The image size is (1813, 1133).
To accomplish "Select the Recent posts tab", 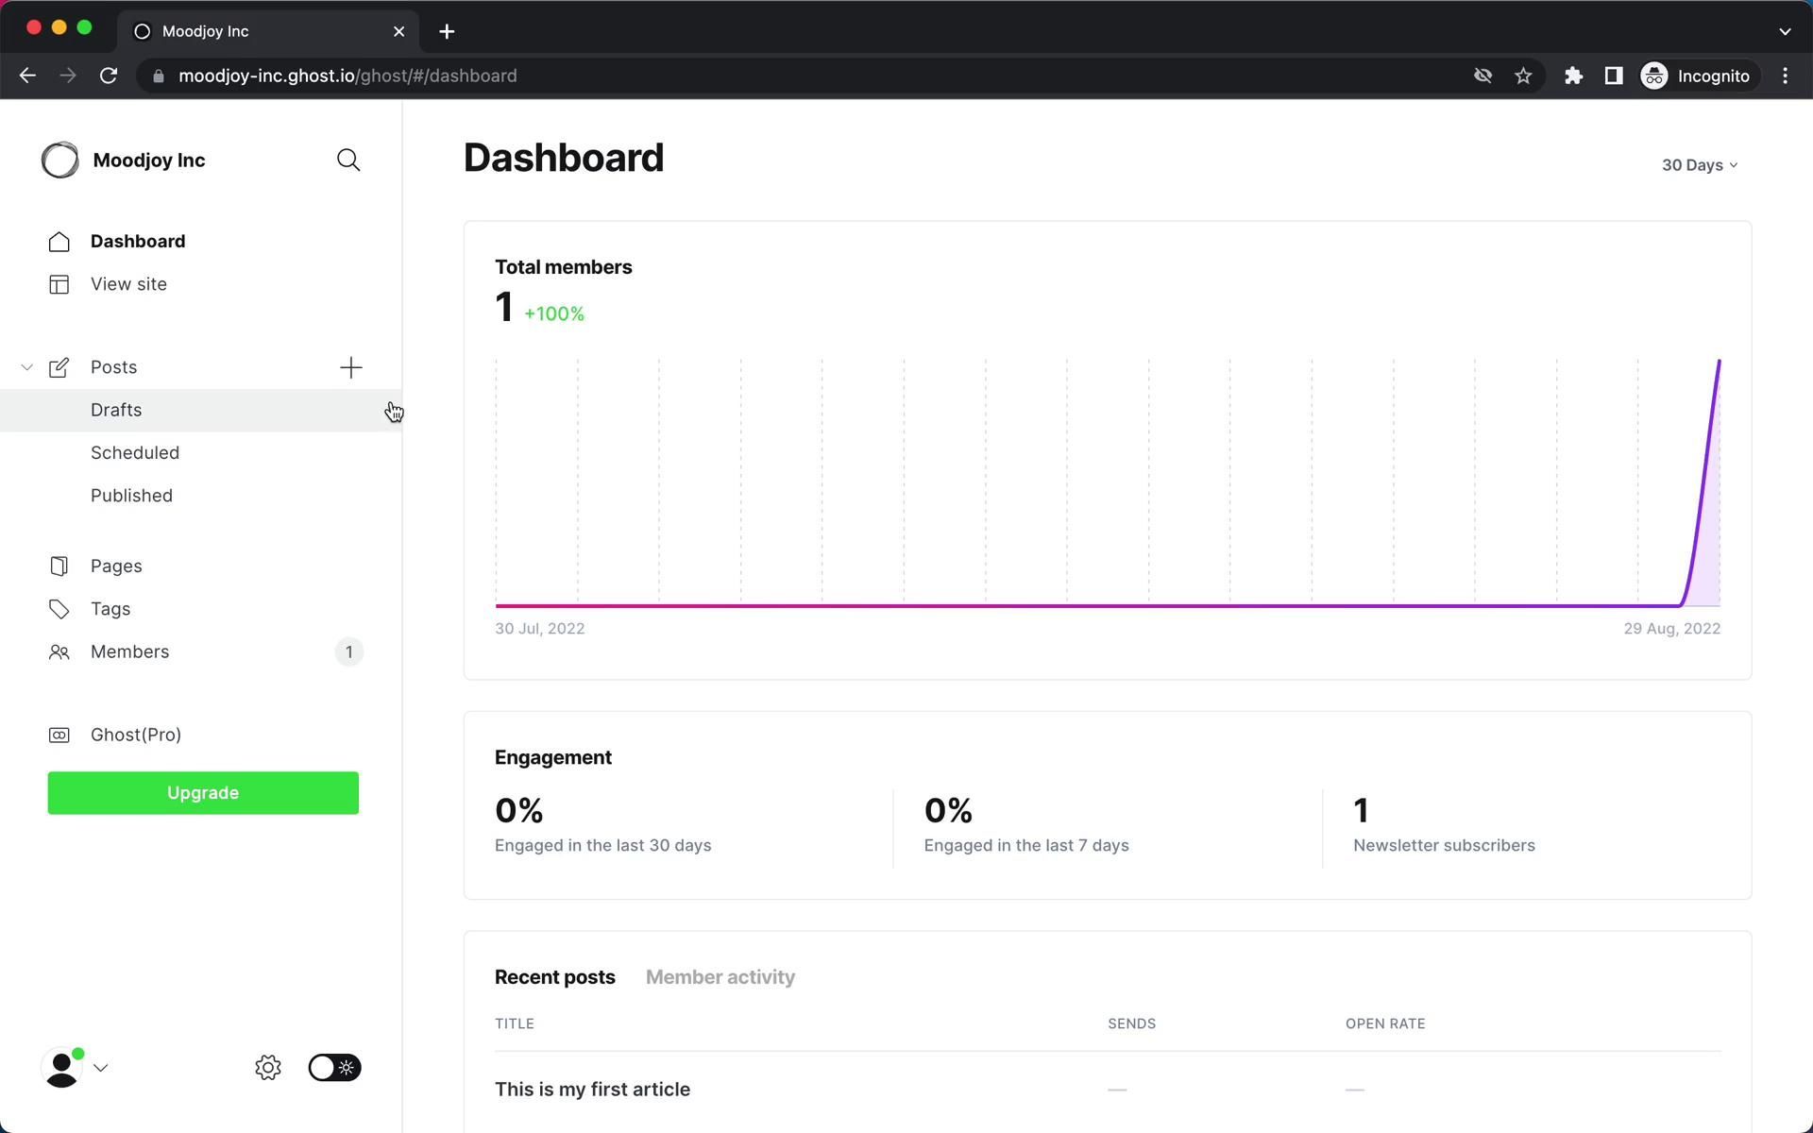I will (554, 977).
